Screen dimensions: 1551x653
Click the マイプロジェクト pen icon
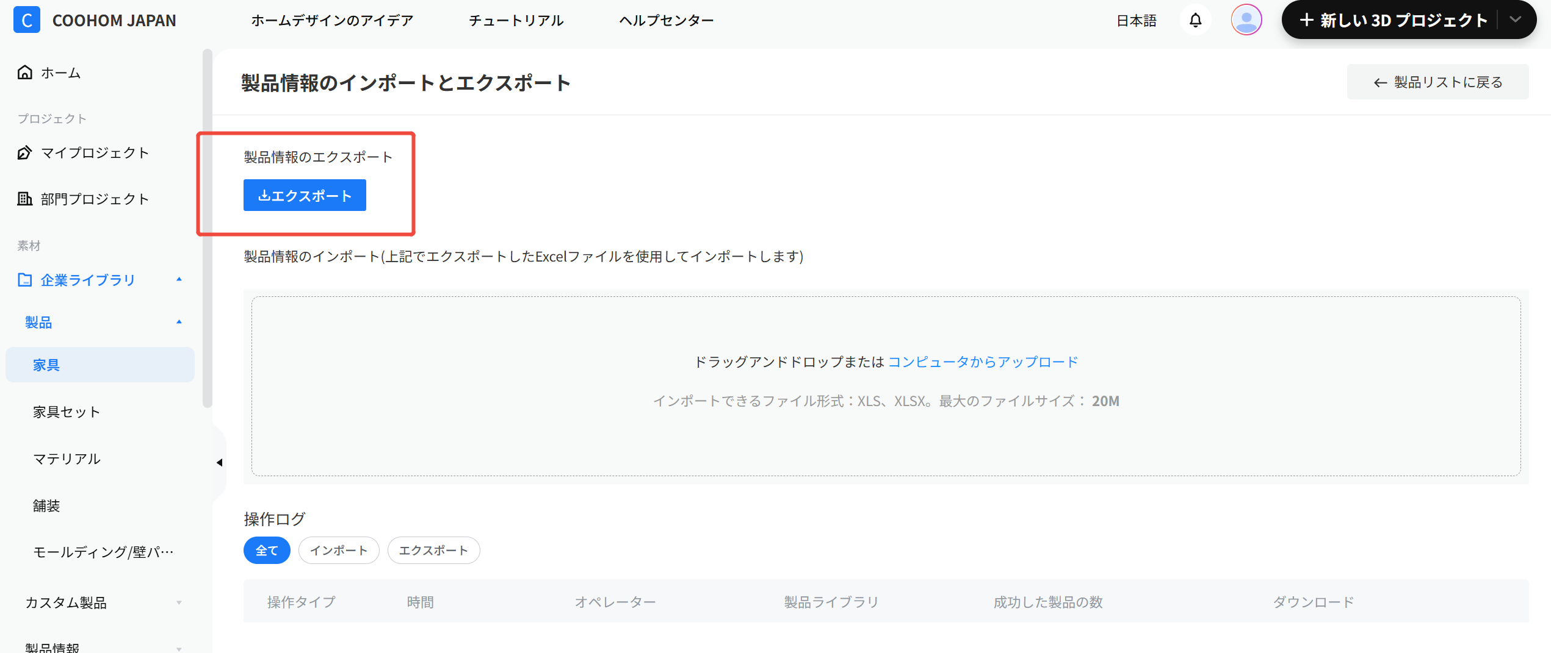pos(24,152)
